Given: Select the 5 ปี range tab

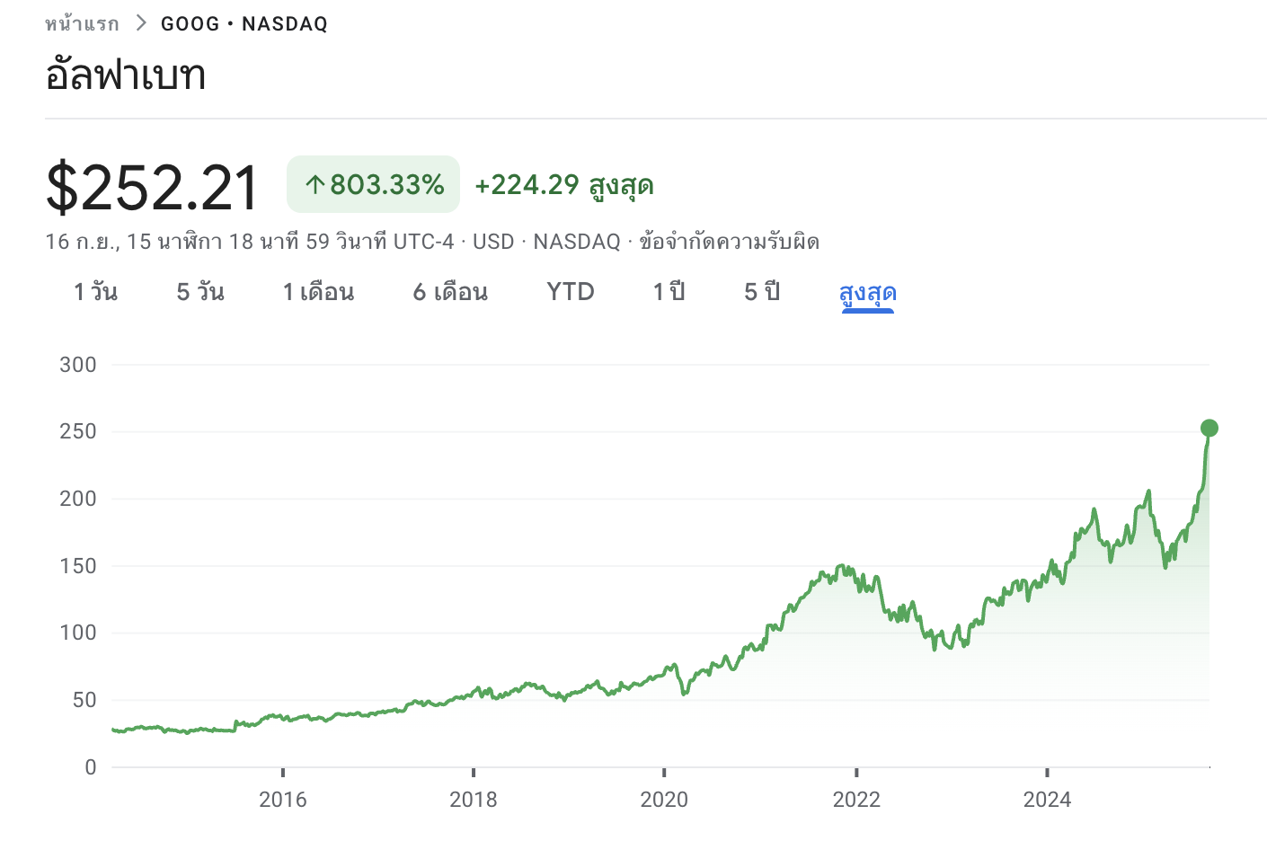Looking at the screenshot, I should coord(762,292).
